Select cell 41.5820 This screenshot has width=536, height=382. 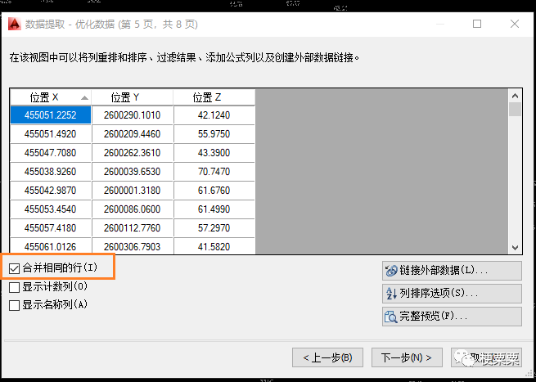click(214, 246)
